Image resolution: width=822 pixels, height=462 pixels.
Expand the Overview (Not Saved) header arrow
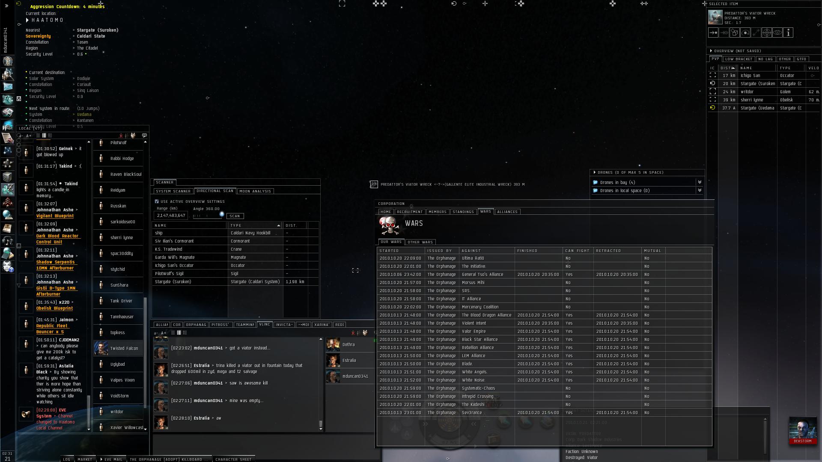(711, 51)
